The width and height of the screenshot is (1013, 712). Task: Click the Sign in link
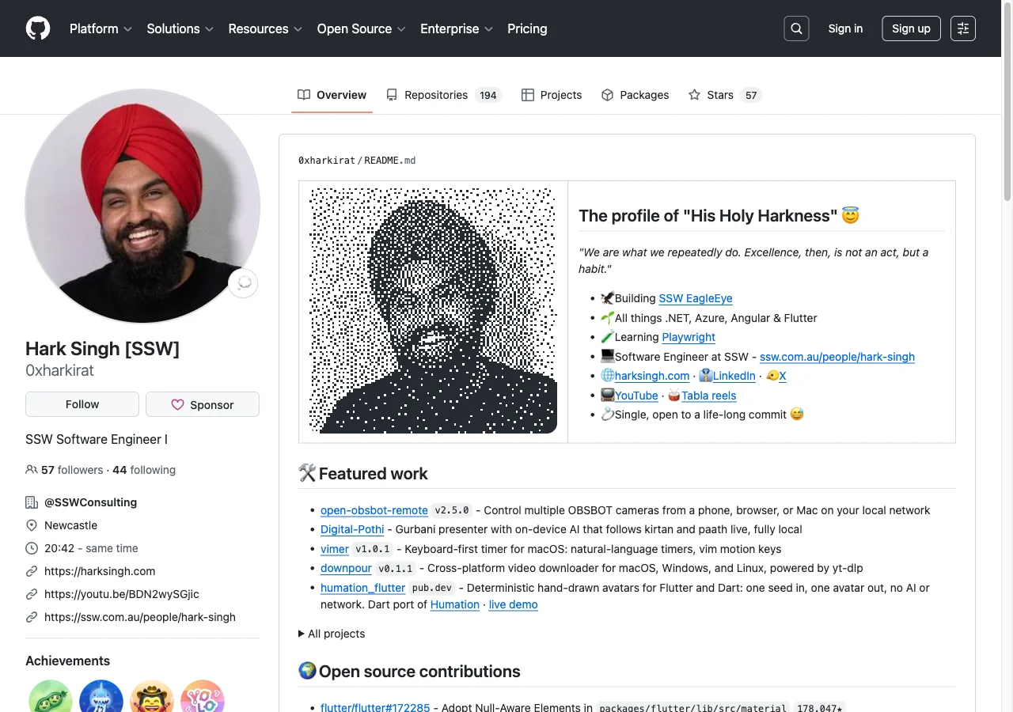(x=845, y=28)
